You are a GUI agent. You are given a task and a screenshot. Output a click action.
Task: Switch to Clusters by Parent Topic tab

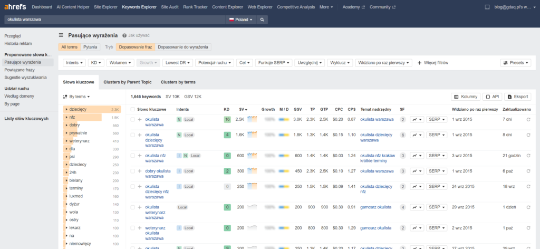[127, 82]
